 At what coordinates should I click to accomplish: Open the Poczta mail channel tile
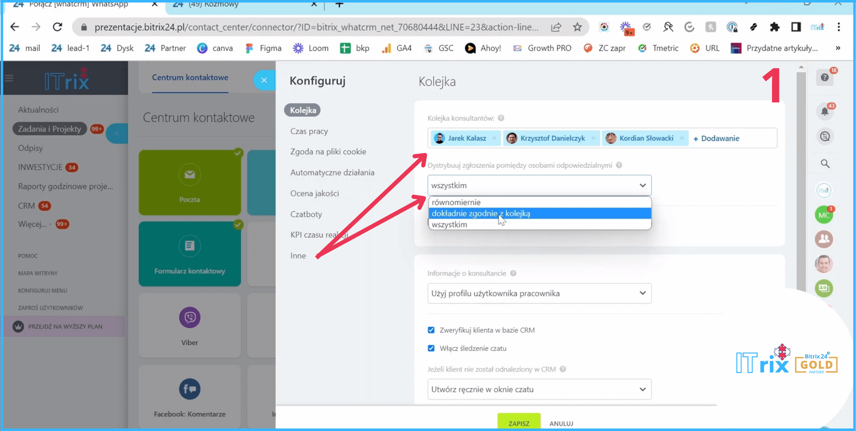click(x=190, y=183)
